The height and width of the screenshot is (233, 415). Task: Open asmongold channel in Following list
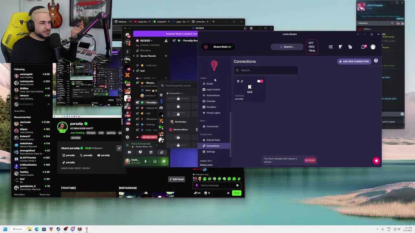coord(31,75)
